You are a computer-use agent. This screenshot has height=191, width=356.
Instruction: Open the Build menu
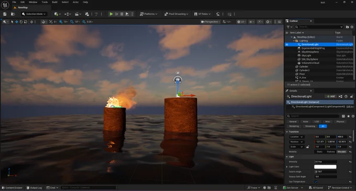tap(55, 2)
